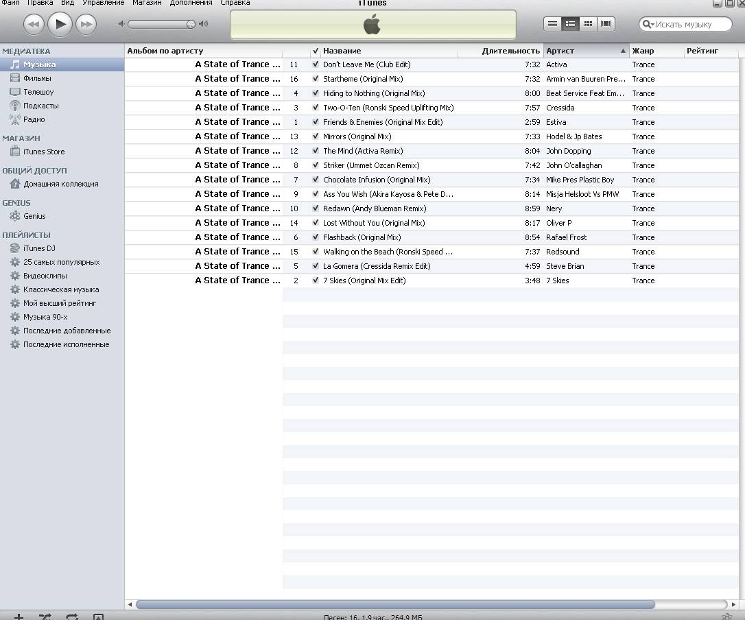The height and width of the screenshot is (620, 745).
Task: Select Музыка in the library sidebar
Action: click(62, 64)
